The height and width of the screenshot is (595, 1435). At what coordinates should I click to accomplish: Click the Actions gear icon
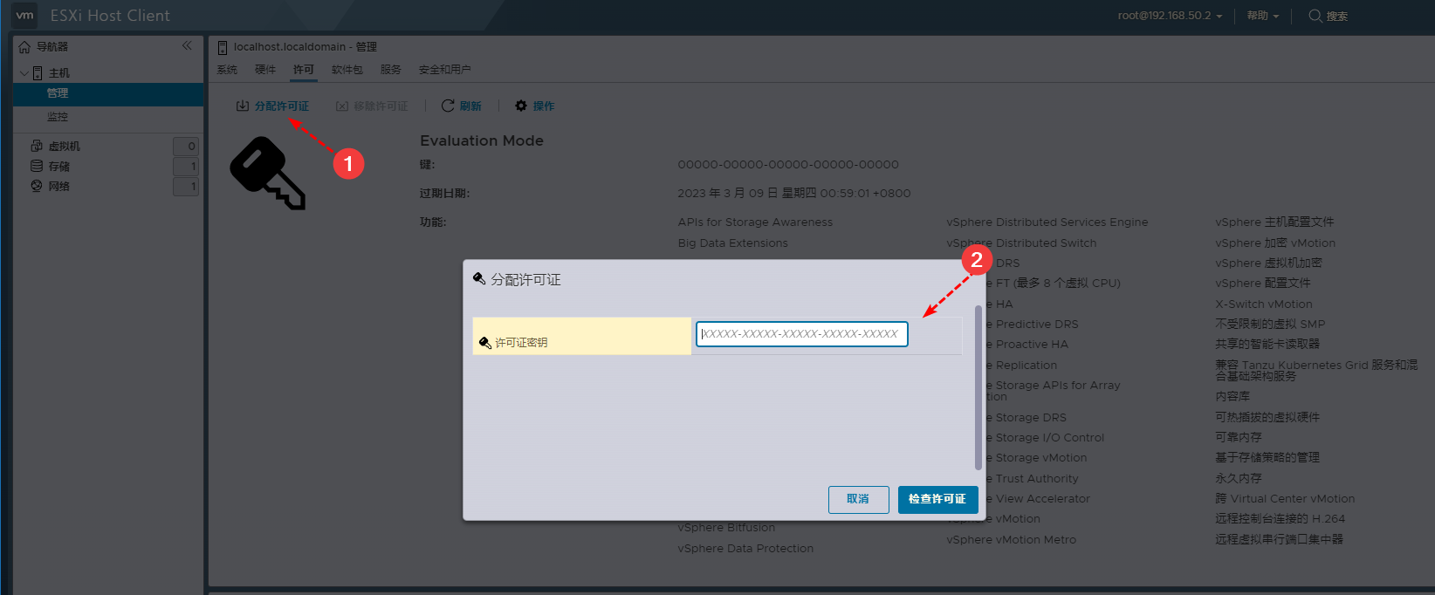click(521, 106)
